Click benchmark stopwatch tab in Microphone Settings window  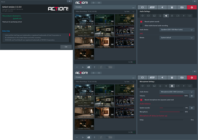[172, 77]
